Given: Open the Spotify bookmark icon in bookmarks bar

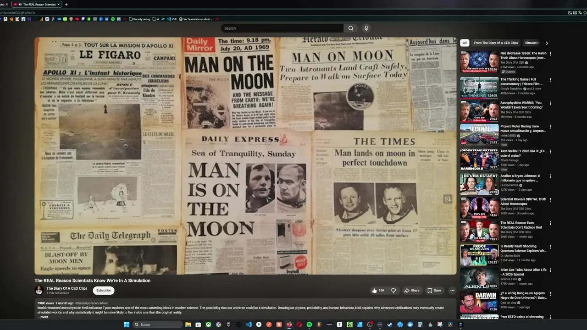Looking at the screenshot, I should [x=113, y=19].
